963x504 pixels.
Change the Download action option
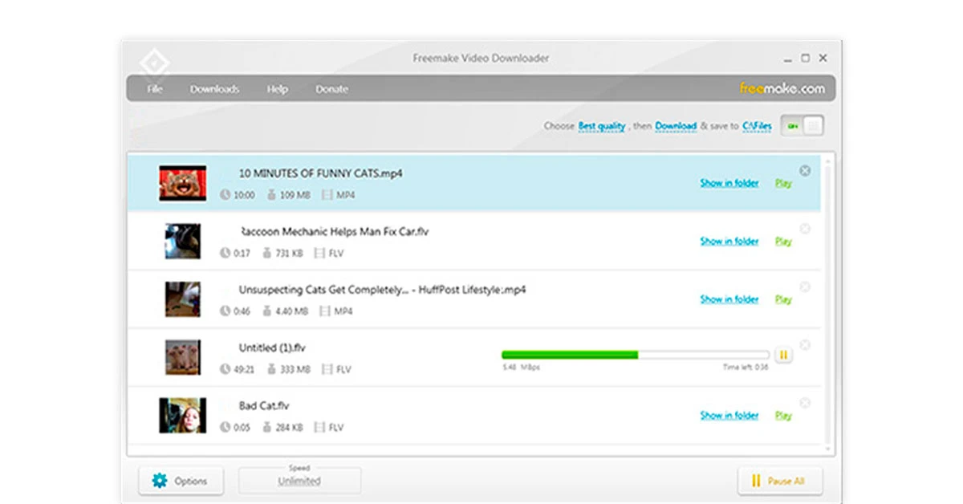click(x=676, y=126)
